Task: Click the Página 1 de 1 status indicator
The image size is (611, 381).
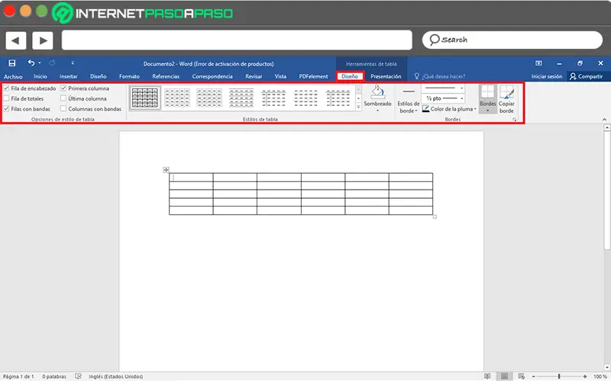Action: (x=18, y=376)
